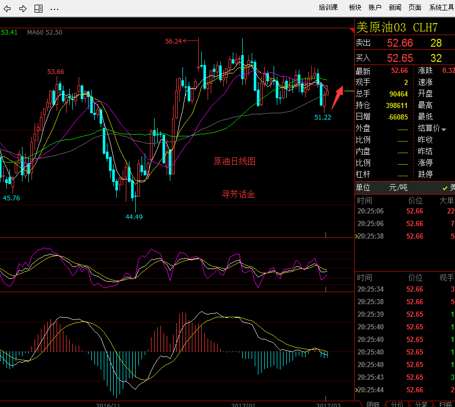Click the back arrow icon
The width and height of the screenshot is (455, 407).
click(x=7, y=8)
